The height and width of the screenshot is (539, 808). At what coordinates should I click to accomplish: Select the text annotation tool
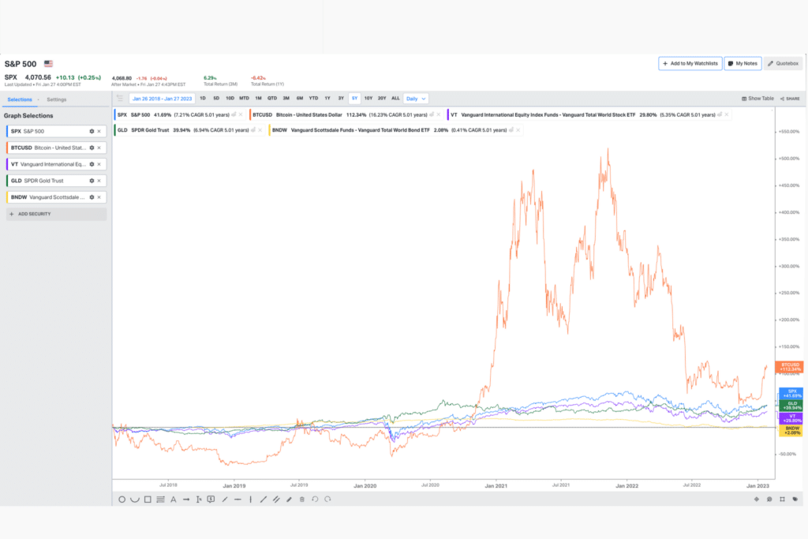(173, 500)
